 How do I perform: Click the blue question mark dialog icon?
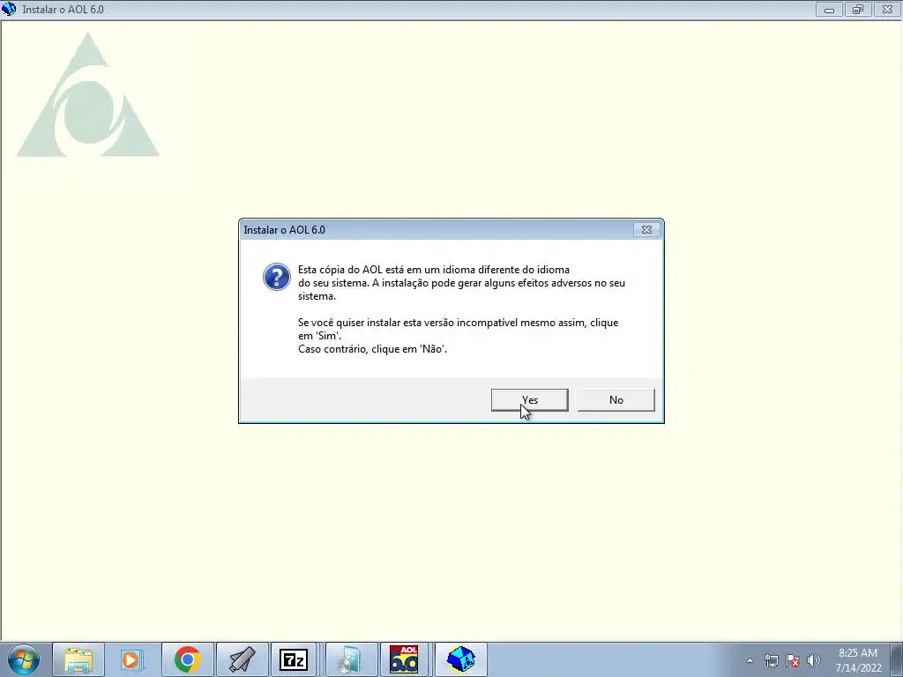pos(276,277)
